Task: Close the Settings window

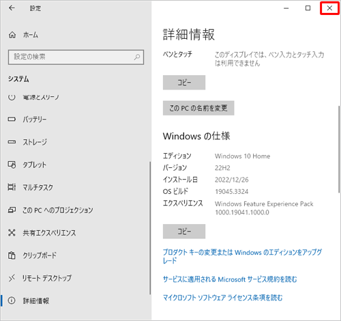Action: 329,8
